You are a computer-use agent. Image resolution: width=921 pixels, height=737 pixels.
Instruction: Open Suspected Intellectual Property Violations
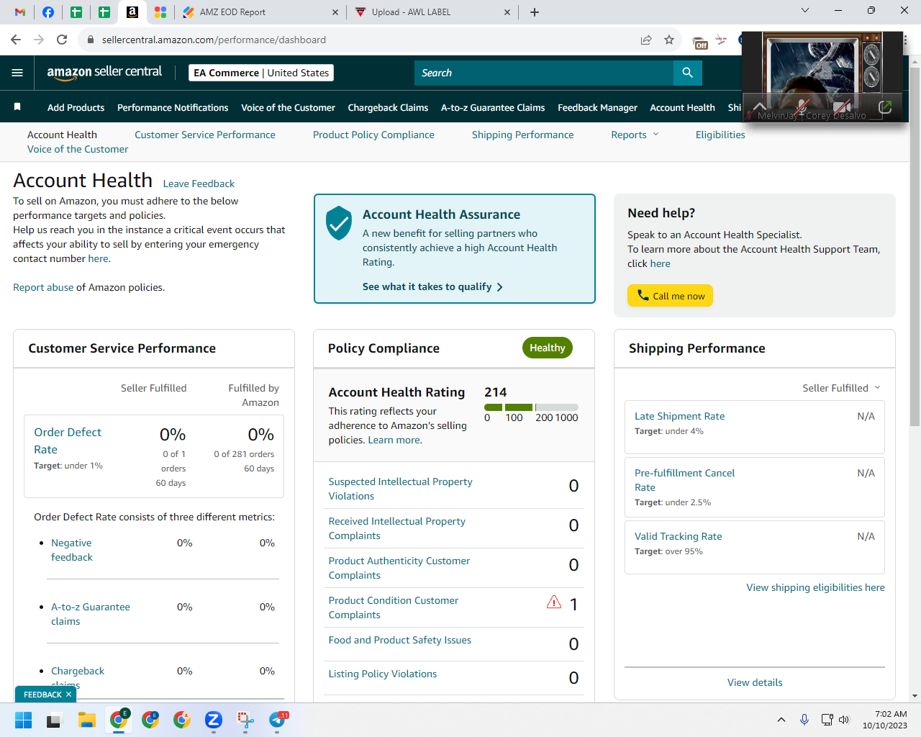pos(400,489)
